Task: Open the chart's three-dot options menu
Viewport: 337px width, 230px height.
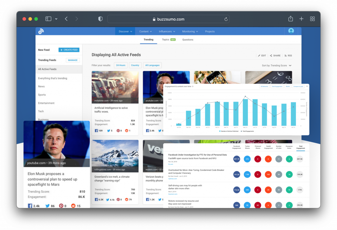Action: point(307,86)
